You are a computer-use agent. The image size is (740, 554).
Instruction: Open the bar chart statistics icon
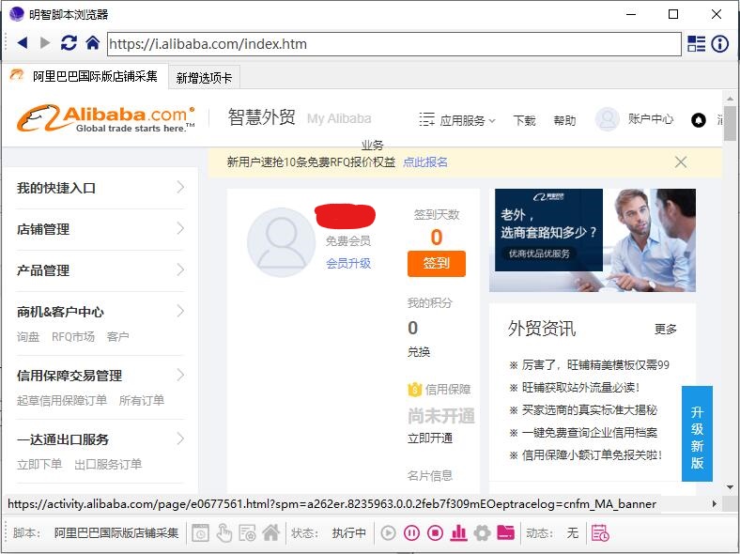458,533
